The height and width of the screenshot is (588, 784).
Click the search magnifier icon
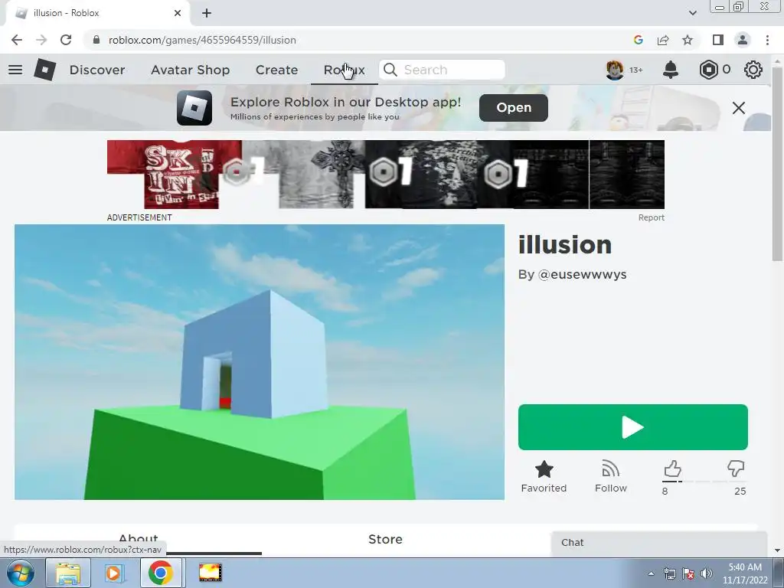(390, 70)
